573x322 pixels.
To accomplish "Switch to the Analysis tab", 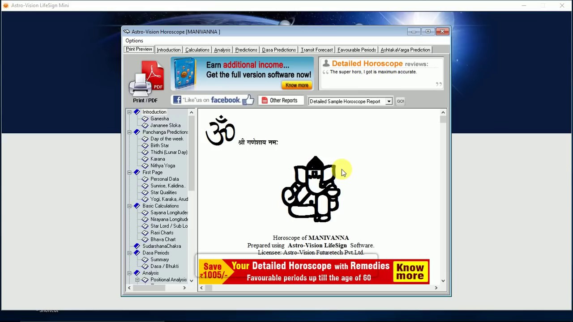I will click(x=222, y=50).
